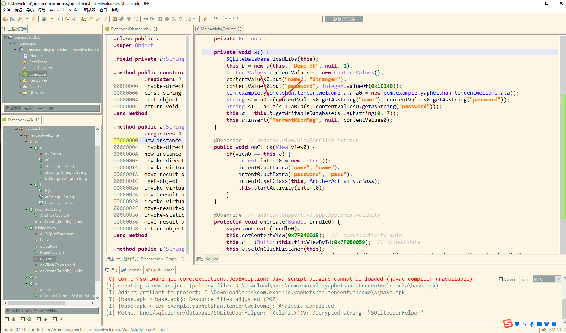Open file with the folder toolbar icon
The width and height of the screenshot is (566, 333).
(x=6, y=19)
